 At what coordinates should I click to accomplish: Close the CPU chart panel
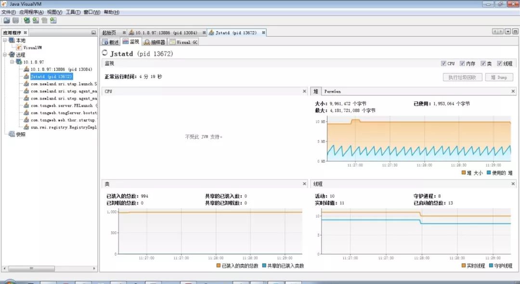tap(304, 91)
